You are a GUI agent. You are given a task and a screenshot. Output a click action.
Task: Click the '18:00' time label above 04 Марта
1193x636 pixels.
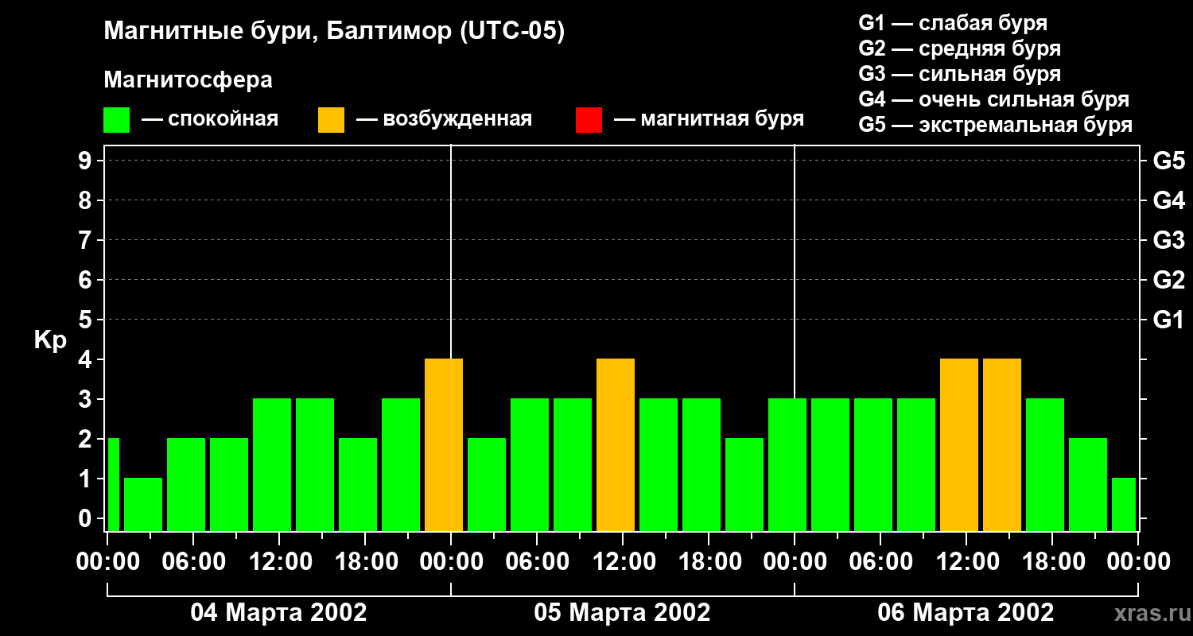coord(365,561)
